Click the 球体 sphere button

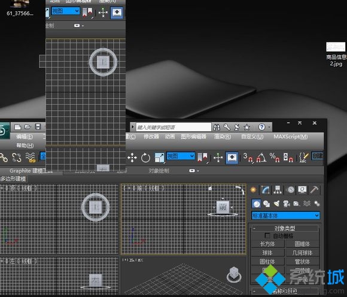(x=267, y=253)
